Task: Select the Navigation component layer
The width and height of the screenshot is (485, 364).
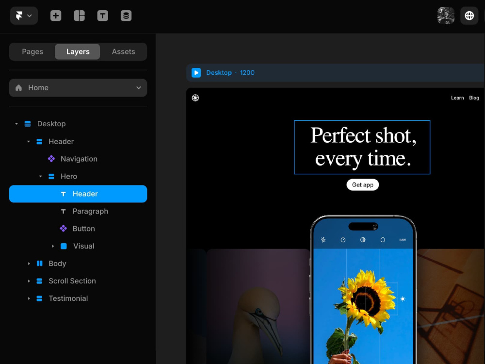Action: (x=78, y=159)
